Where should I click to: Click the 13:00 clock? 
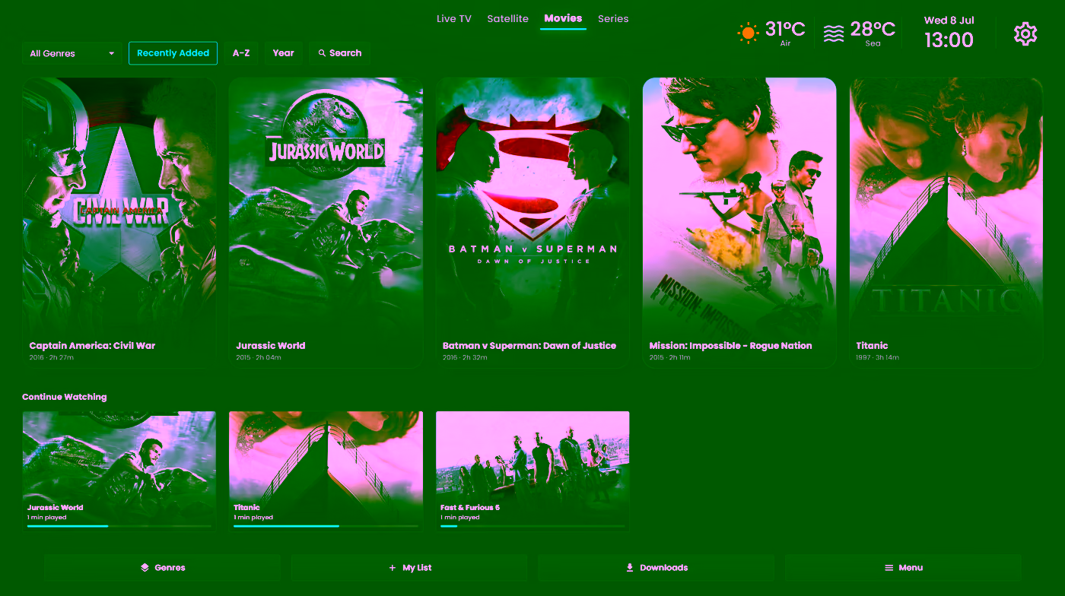pyautogui.click(x=949, y=40)
